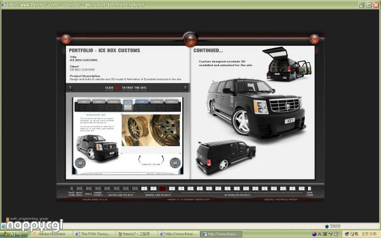Click the red HERE link to visit the site
The width and height of the screenshot is (381, 238).
(117, 88)
